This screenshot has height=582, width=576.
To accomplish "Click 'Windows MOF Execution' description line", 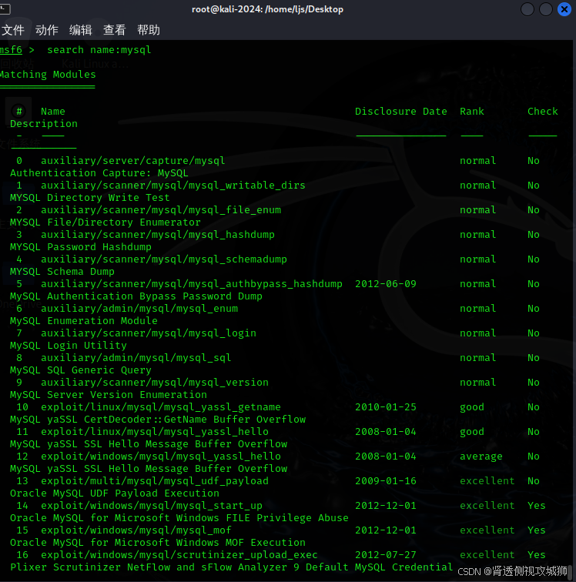I will click(x=158, y=543).
